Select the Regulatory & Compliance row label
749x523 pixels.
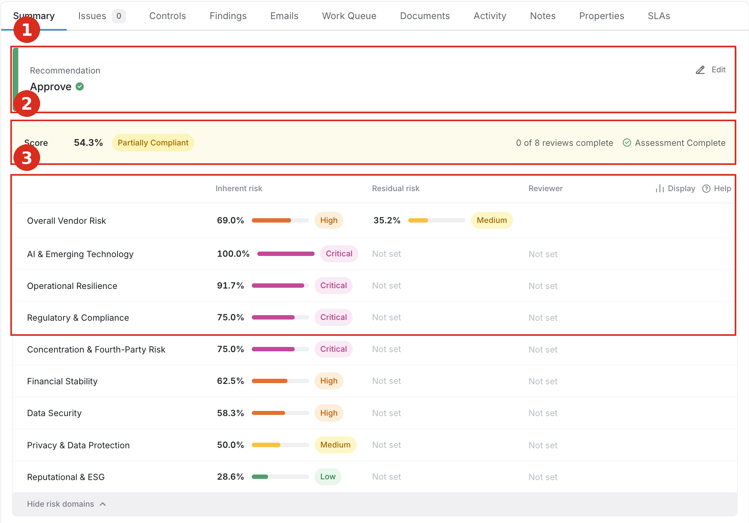tap(78, 318)
